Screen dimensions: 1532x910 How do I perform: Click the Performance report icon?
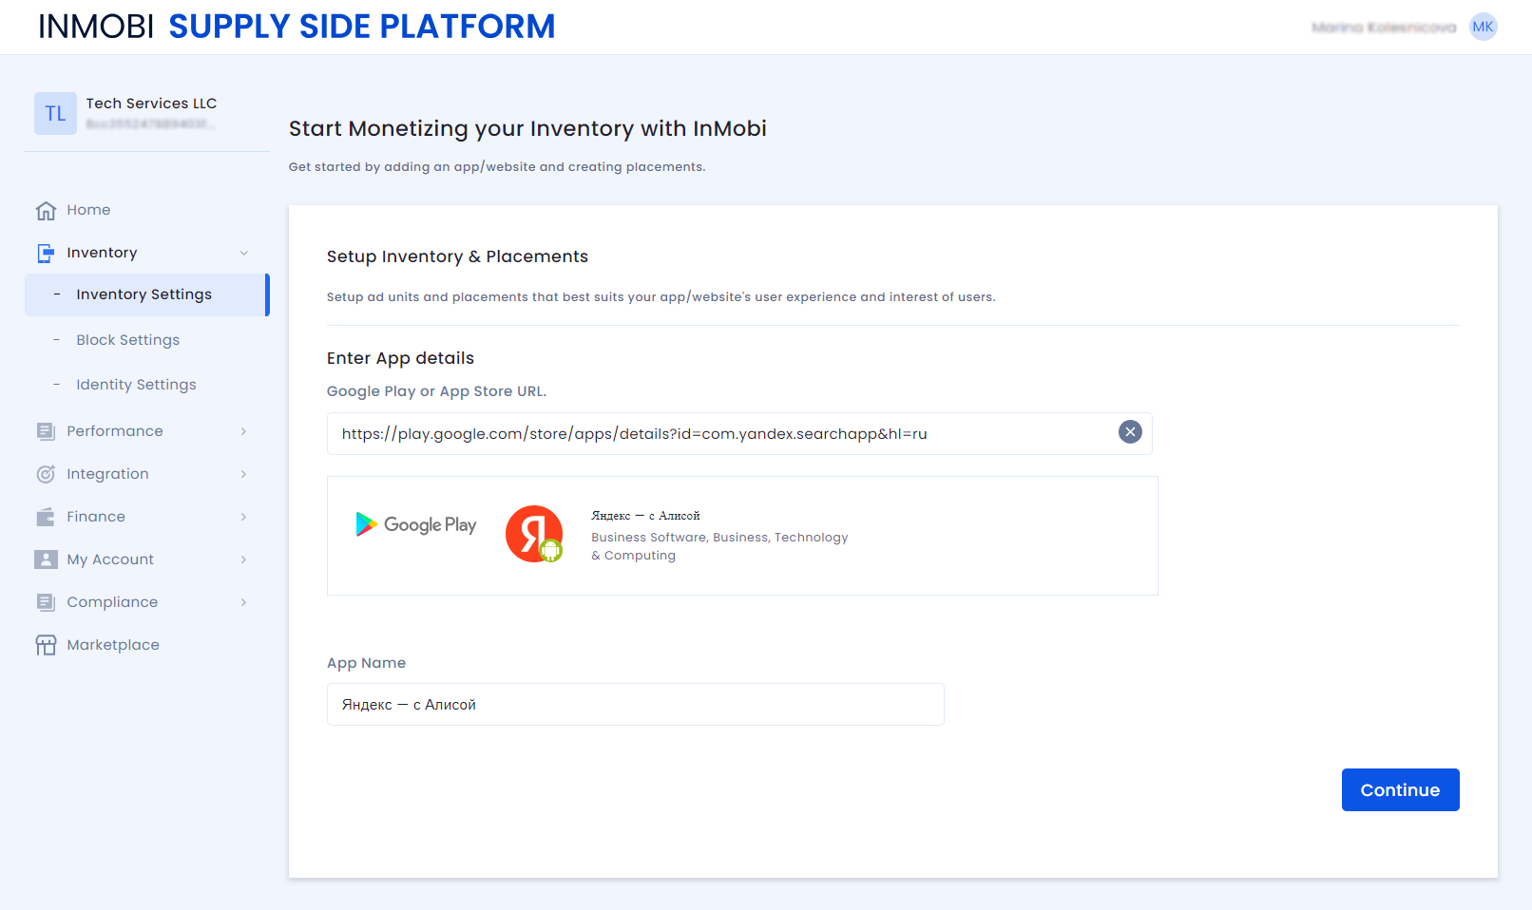pos(46,431)
